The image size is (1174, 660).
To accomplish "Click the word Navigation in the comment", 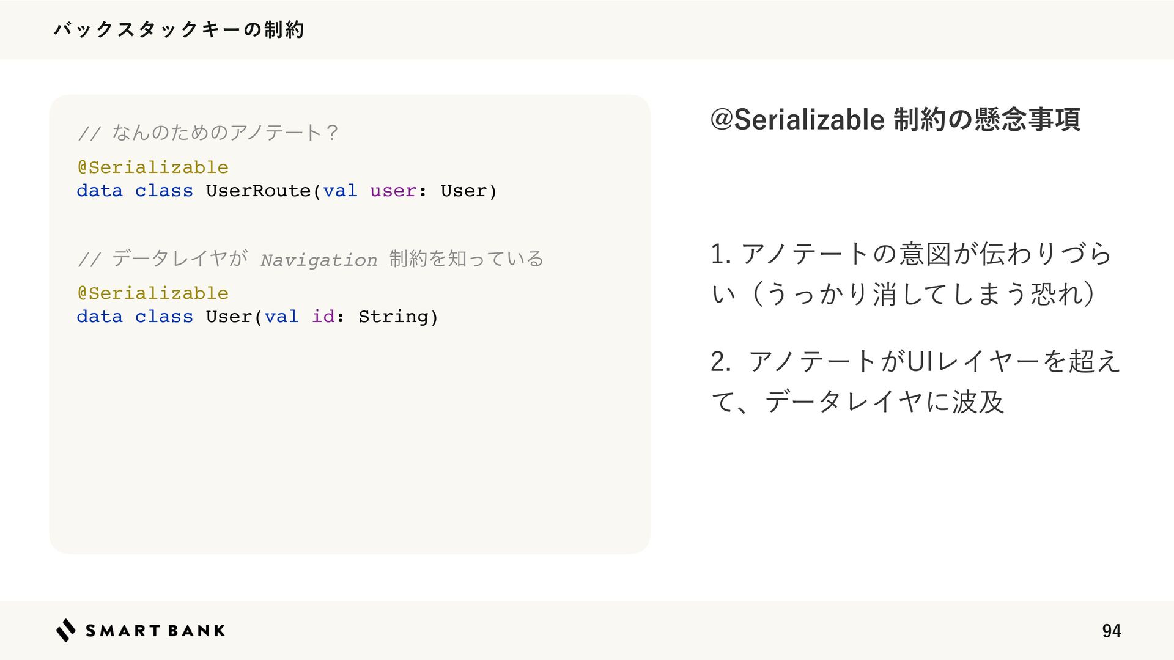I will point(319,260).
